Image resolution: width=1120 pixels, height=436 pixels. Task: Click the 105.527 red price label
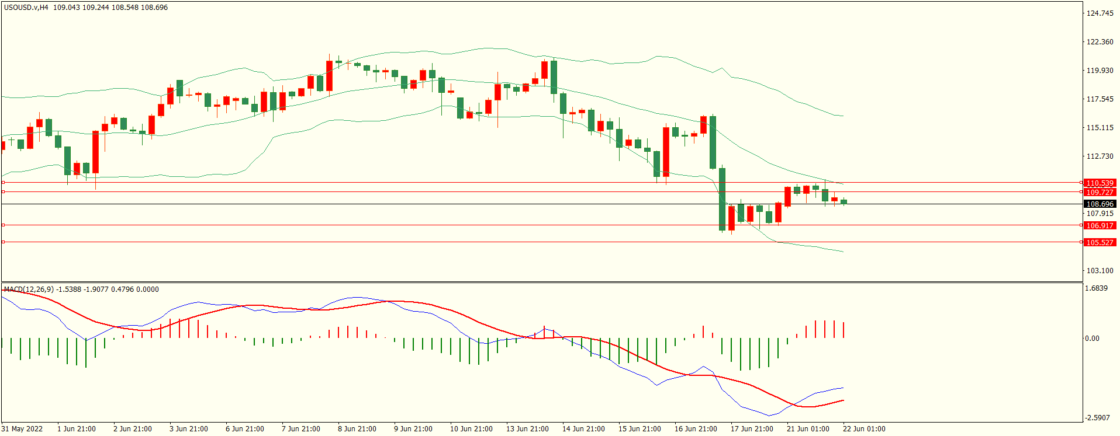pos(1100,243)
